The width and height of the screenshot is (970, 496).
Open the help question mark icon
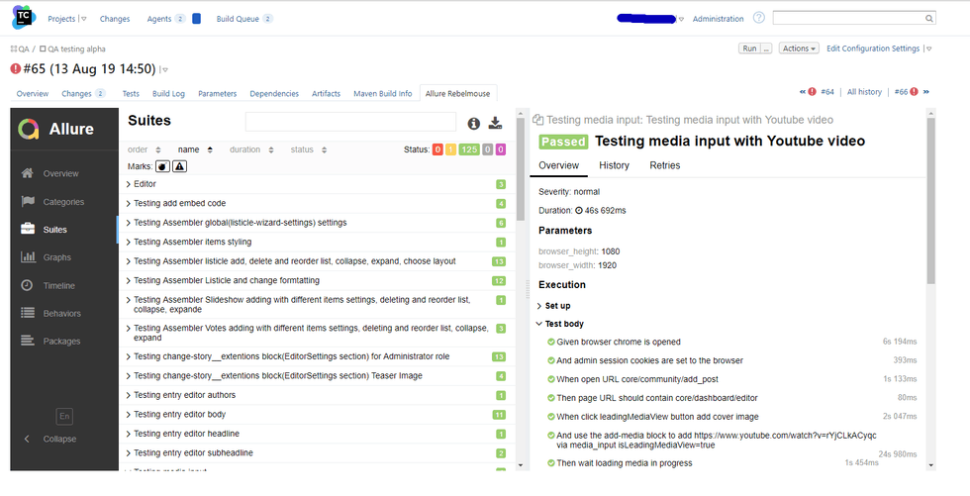tap(759, 18)
